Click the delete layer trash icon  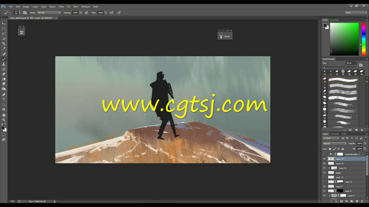[x=362, y=201]
